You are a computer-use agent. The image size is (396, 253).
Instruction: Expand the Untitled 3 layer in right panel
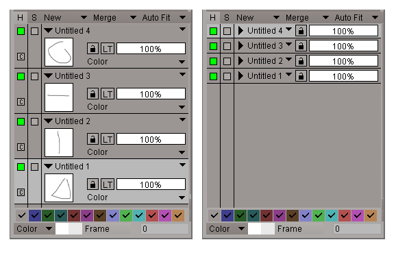[x=240, y=46]
